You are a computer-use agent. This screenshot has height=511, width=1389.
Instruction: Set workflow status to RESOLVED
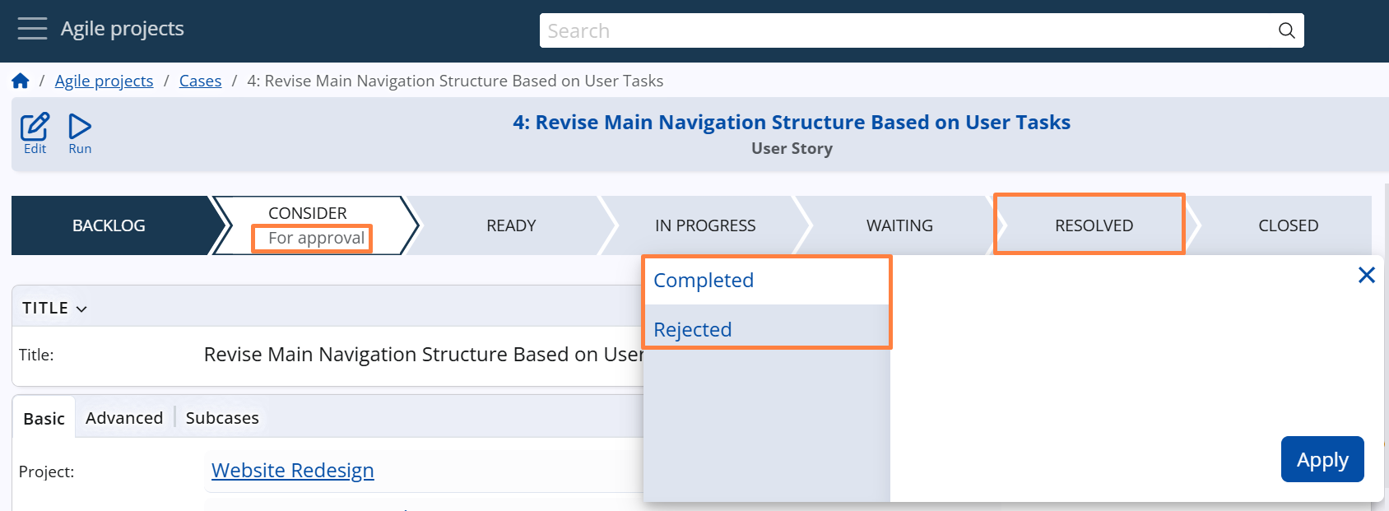click(1094, 225)
